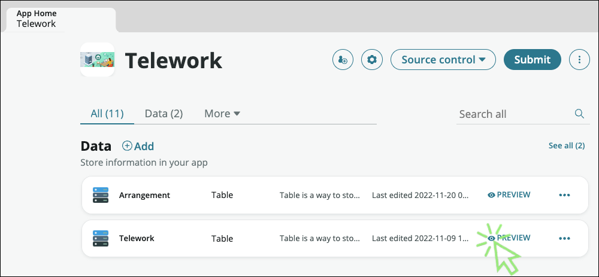Expand the More filter dropdown

point(222,114)
